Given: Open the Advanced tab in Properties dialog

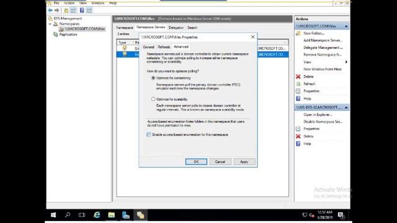Looking at the screenshot, I should [181, 47].
